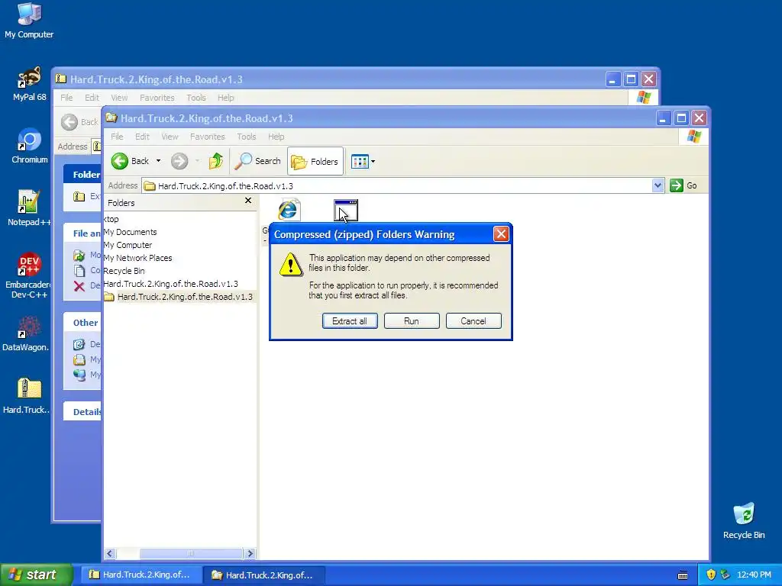
Task: Click Cancel in warning dialog
Action: click(473, 321)
